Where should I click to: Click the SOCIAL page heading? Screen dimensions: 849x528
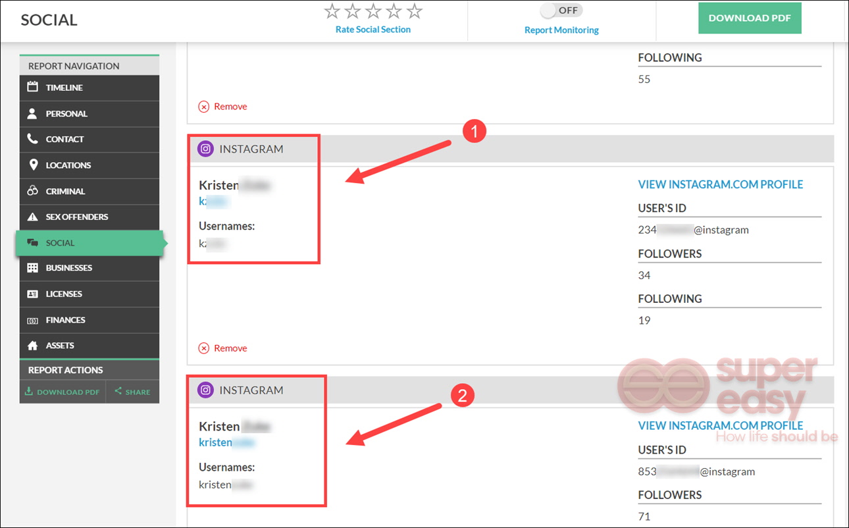[x=49, y=20]
